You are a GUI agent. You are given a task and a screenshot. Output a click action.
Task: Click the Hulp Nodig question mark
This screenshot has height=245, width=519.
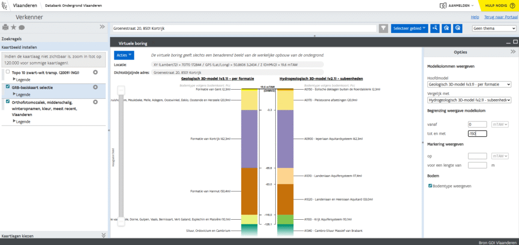[x=512, y=6]
